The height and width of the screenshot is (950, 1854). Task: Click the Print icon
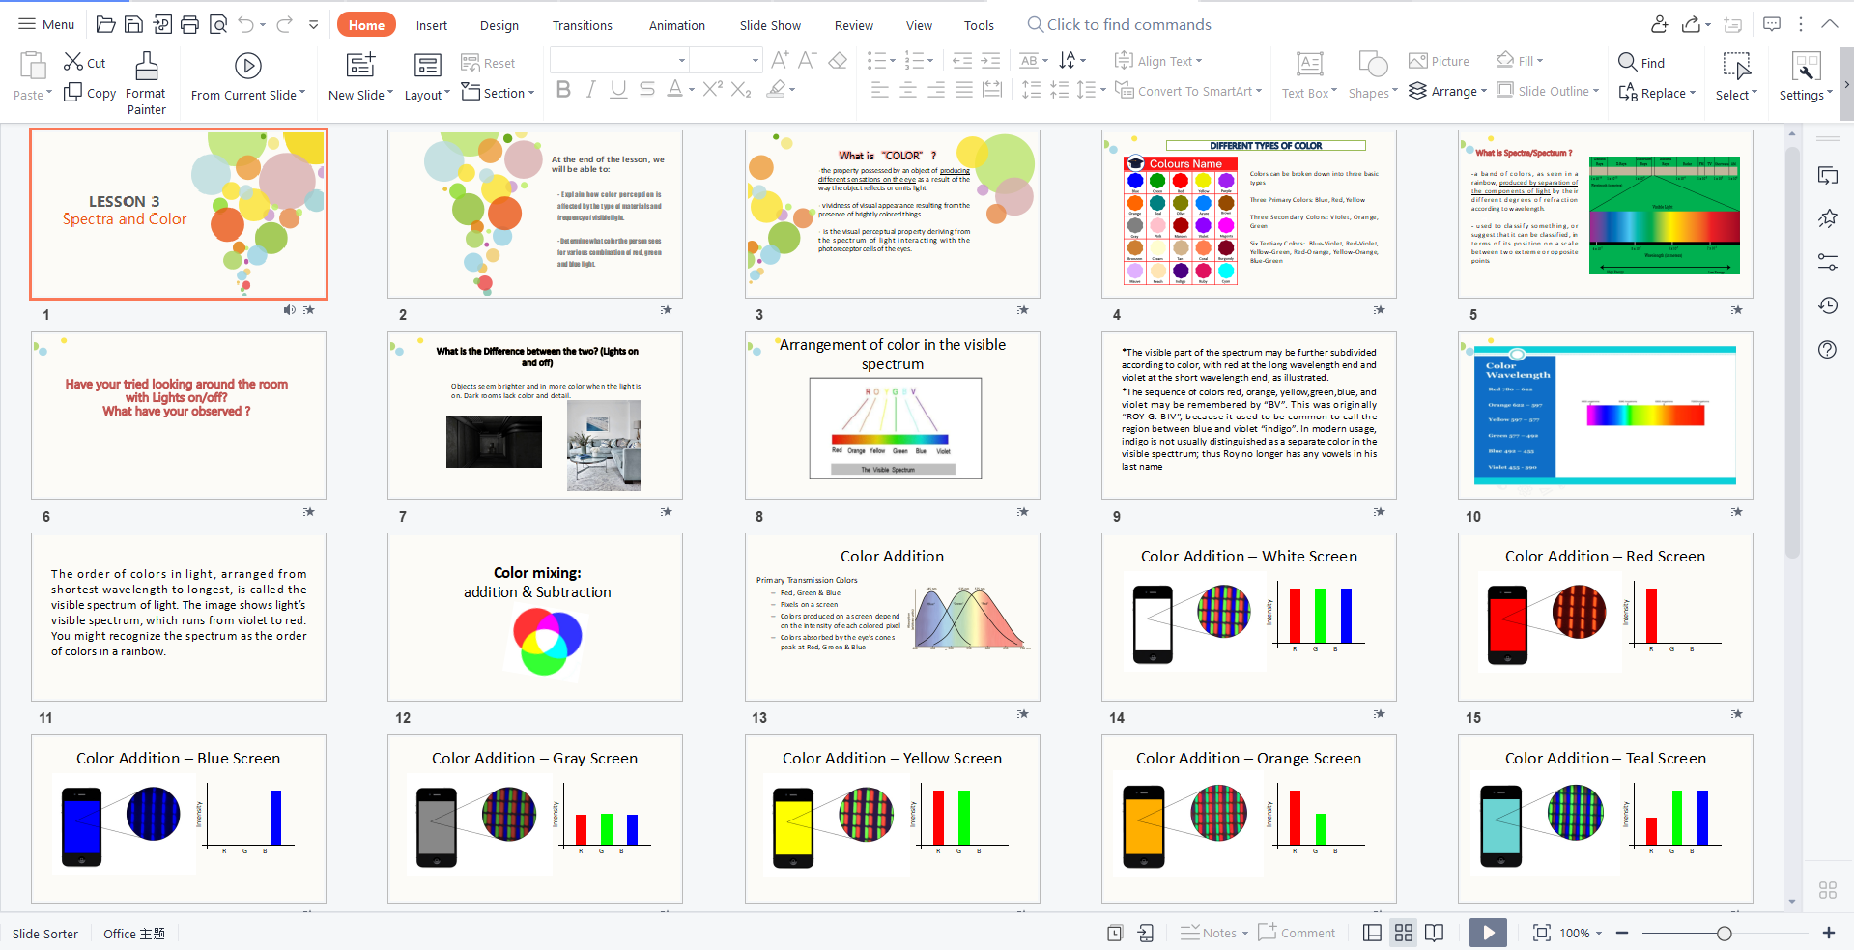(190, 25)
